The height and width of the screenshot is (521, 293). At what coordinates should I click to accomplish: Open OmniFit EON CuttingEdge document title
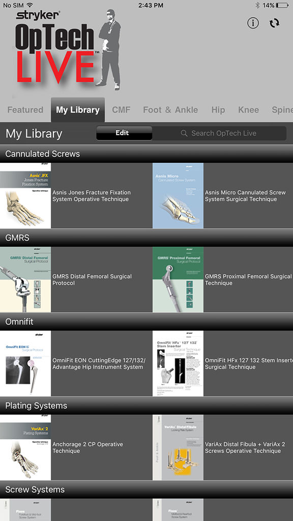(99, 364)
